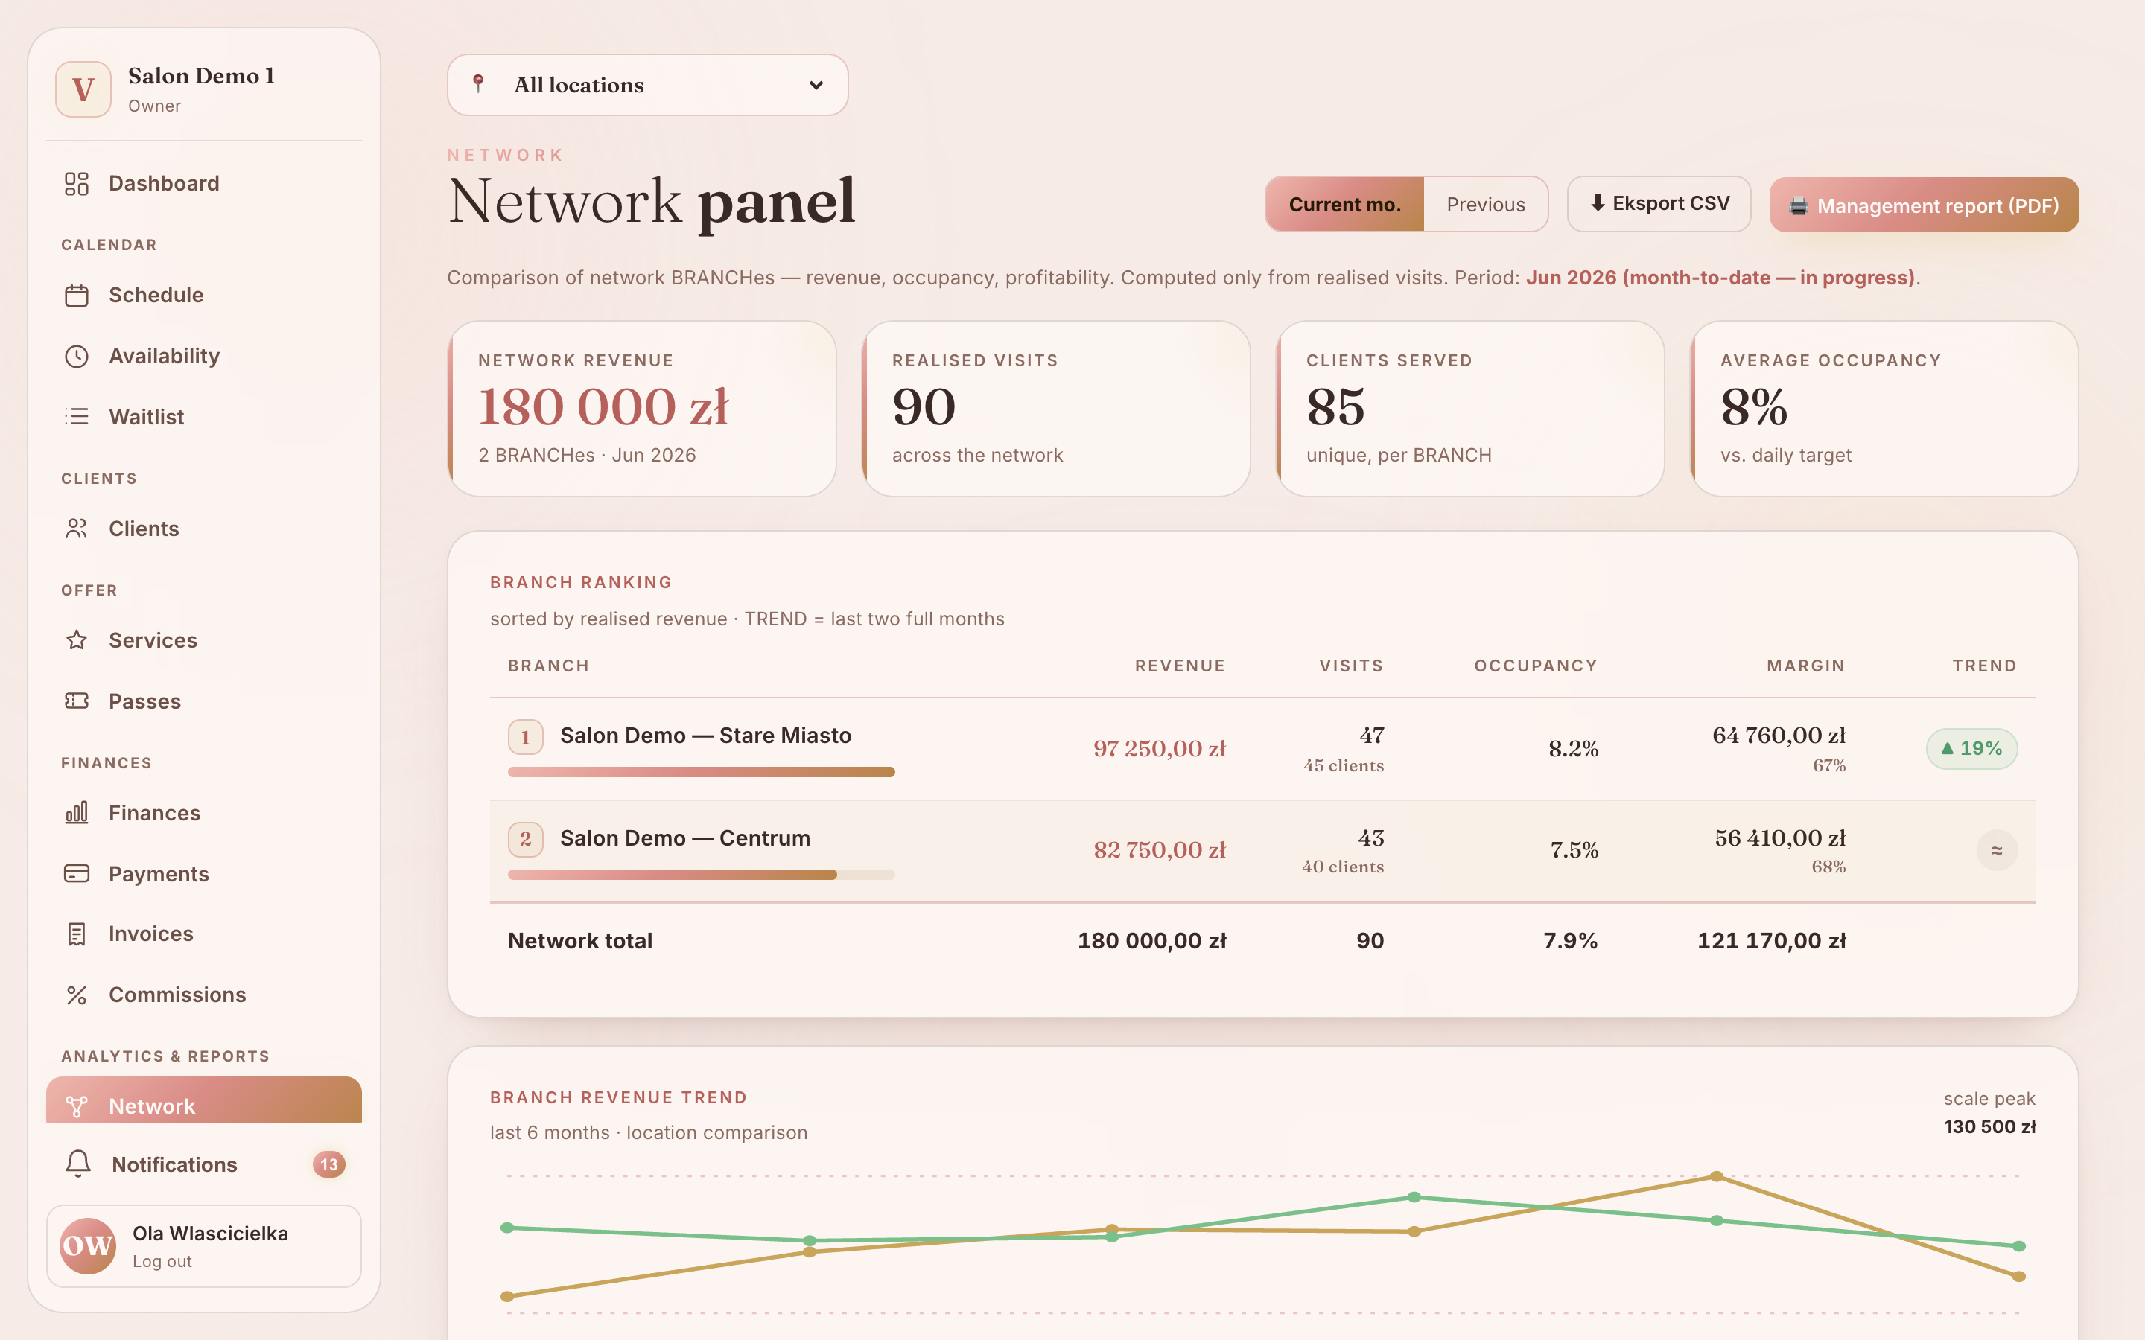This screenshot has height=1340, width=2145.
Task: Click the Log out link
Action: point(162,1261)
